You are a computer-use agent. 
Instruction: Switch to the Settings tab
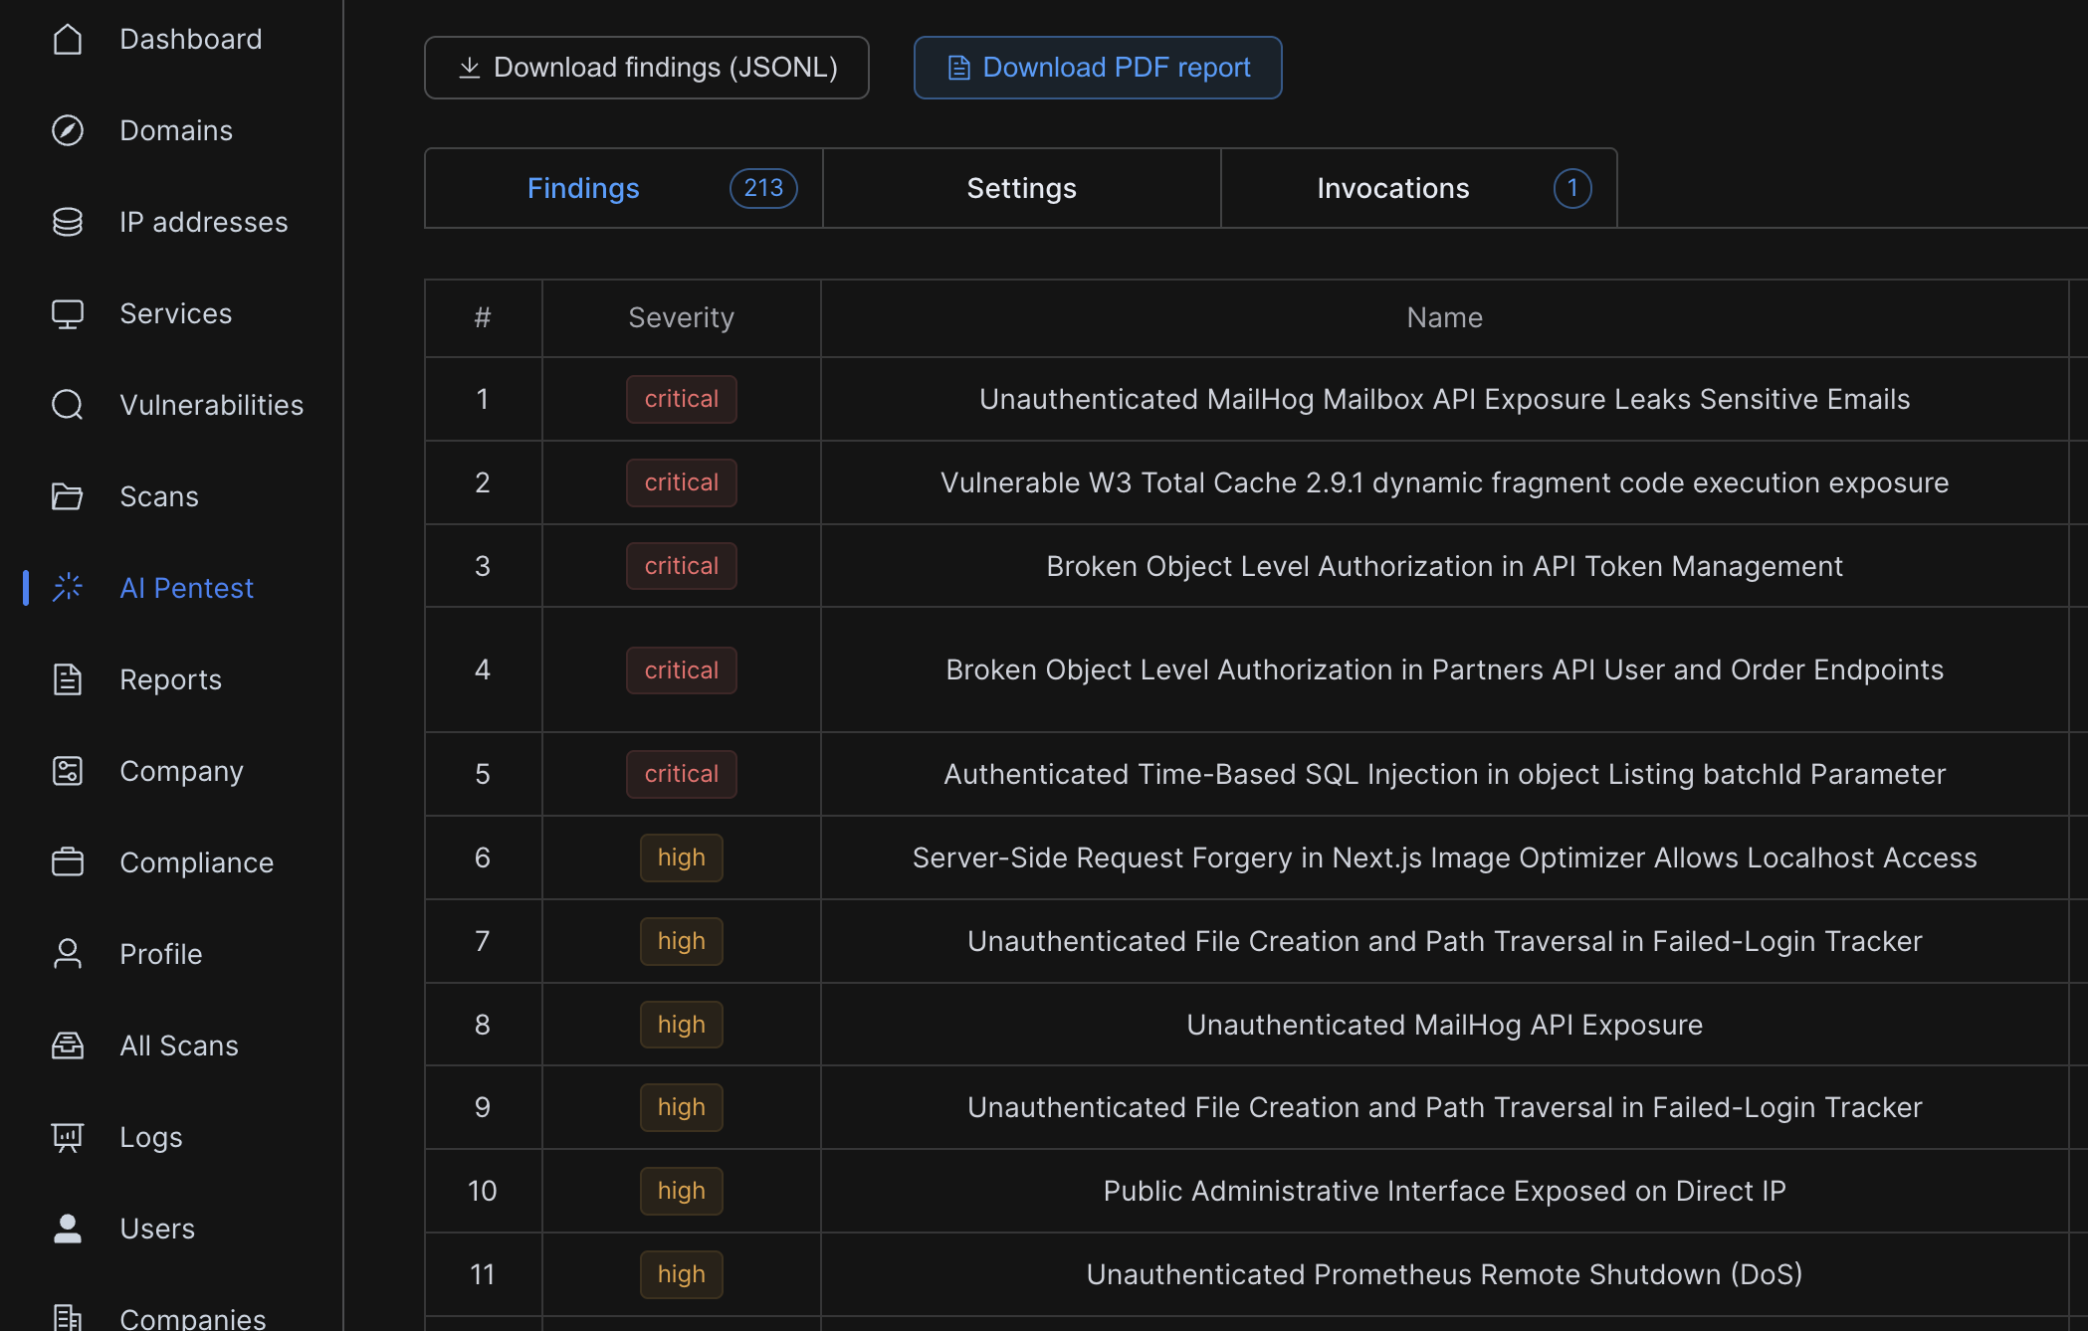coord(1022,188)
